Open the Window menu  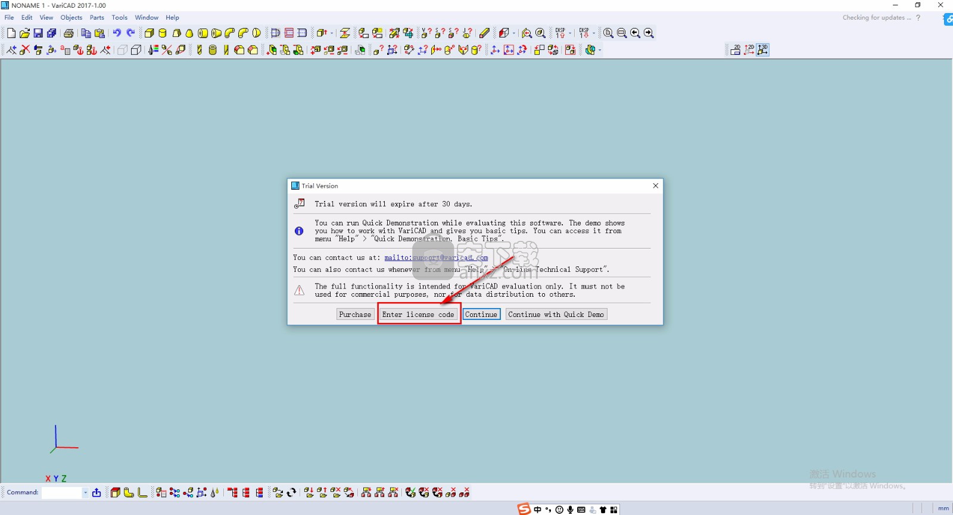pos(147,18)
